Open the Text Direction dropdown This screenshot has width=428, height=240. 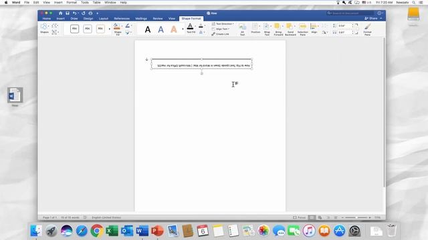[223, 24]
